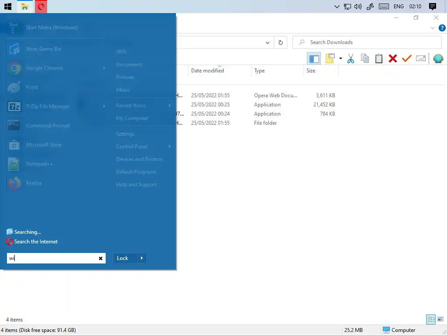
Task: Open folder options dropdown arrow
Action: (x=340, y=59)
